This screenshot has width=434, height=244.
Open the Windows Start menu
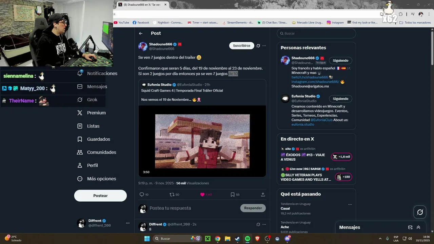(x=147, y=239)
